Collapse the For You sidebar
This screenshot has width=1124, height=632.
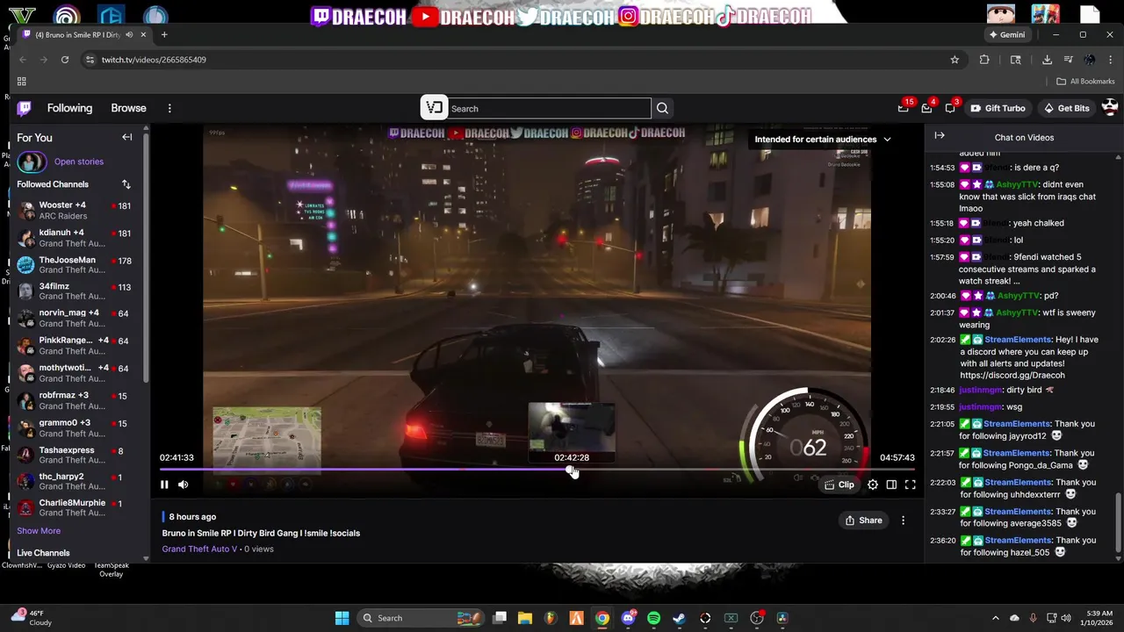[x=127, y=137]
